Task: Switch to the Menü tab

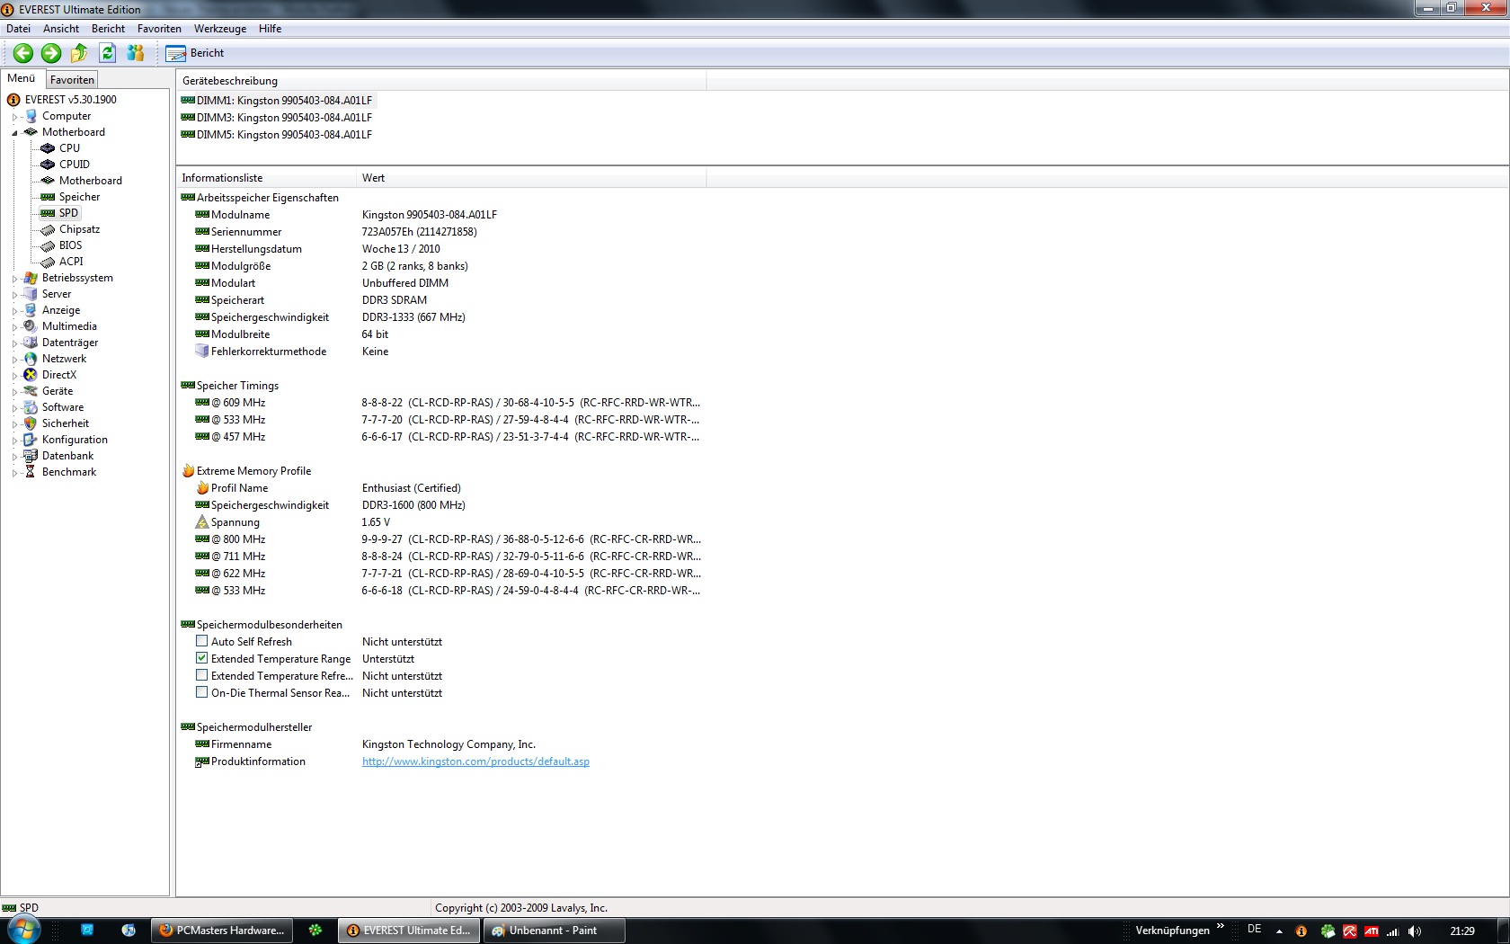Action: (22, 78)
